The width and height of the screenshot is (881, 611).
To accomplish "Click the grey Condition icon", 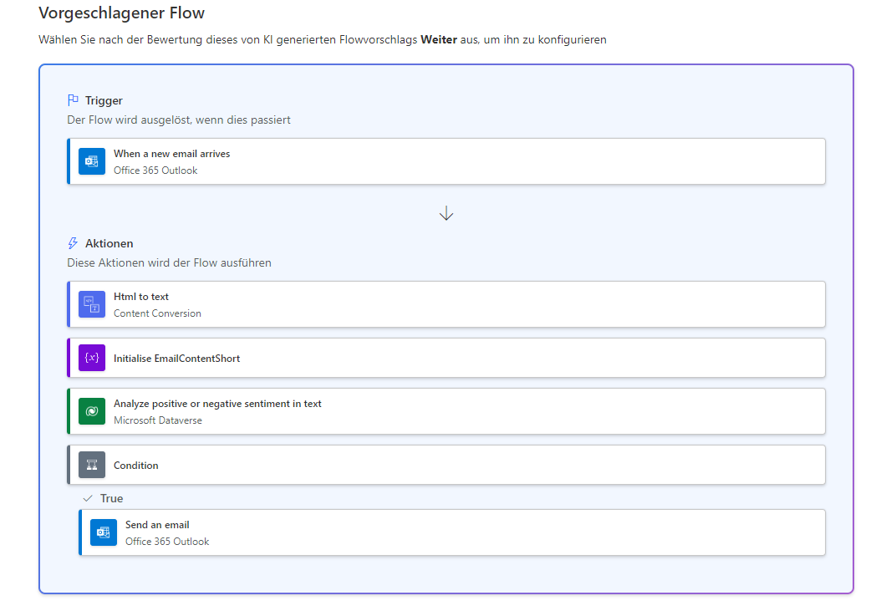I will pyautogui.click(x=92, y=465).
